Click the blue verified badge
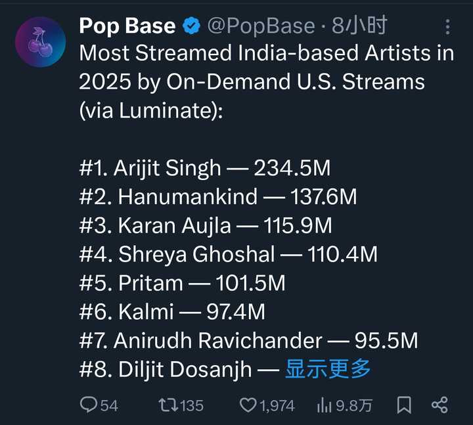 coord(191,26)
